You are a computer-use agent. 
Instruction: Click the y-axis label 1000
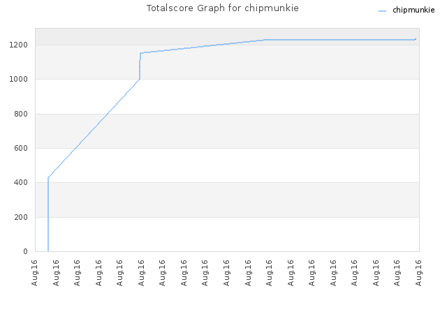point(19,79)
